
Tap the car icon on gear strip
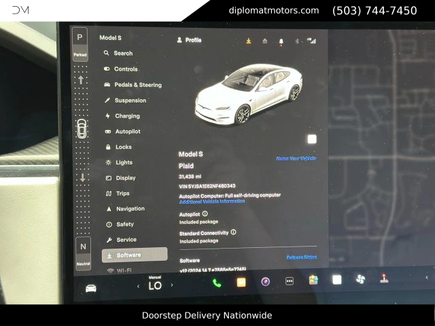pyautogui.click(x=82, y=128)
